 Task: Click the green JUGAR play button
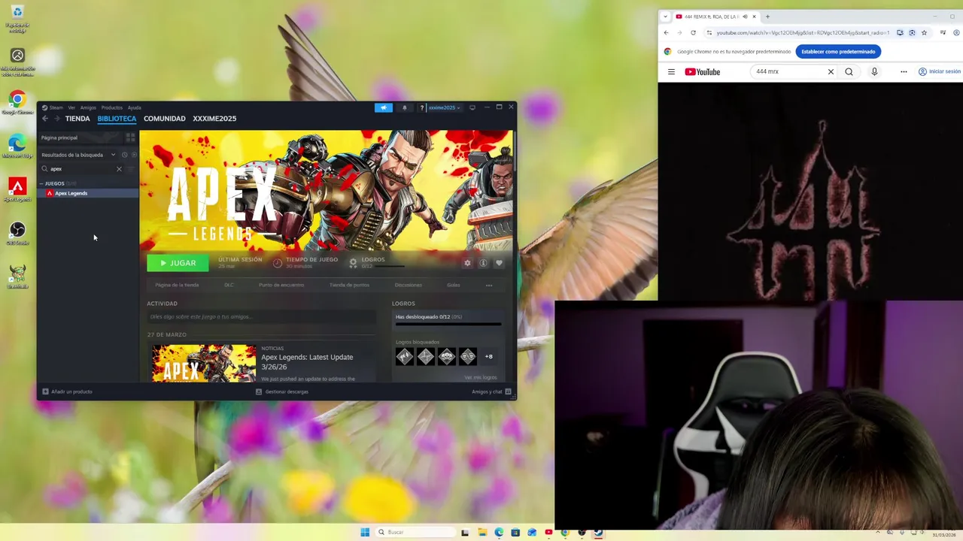pos(178,263)
